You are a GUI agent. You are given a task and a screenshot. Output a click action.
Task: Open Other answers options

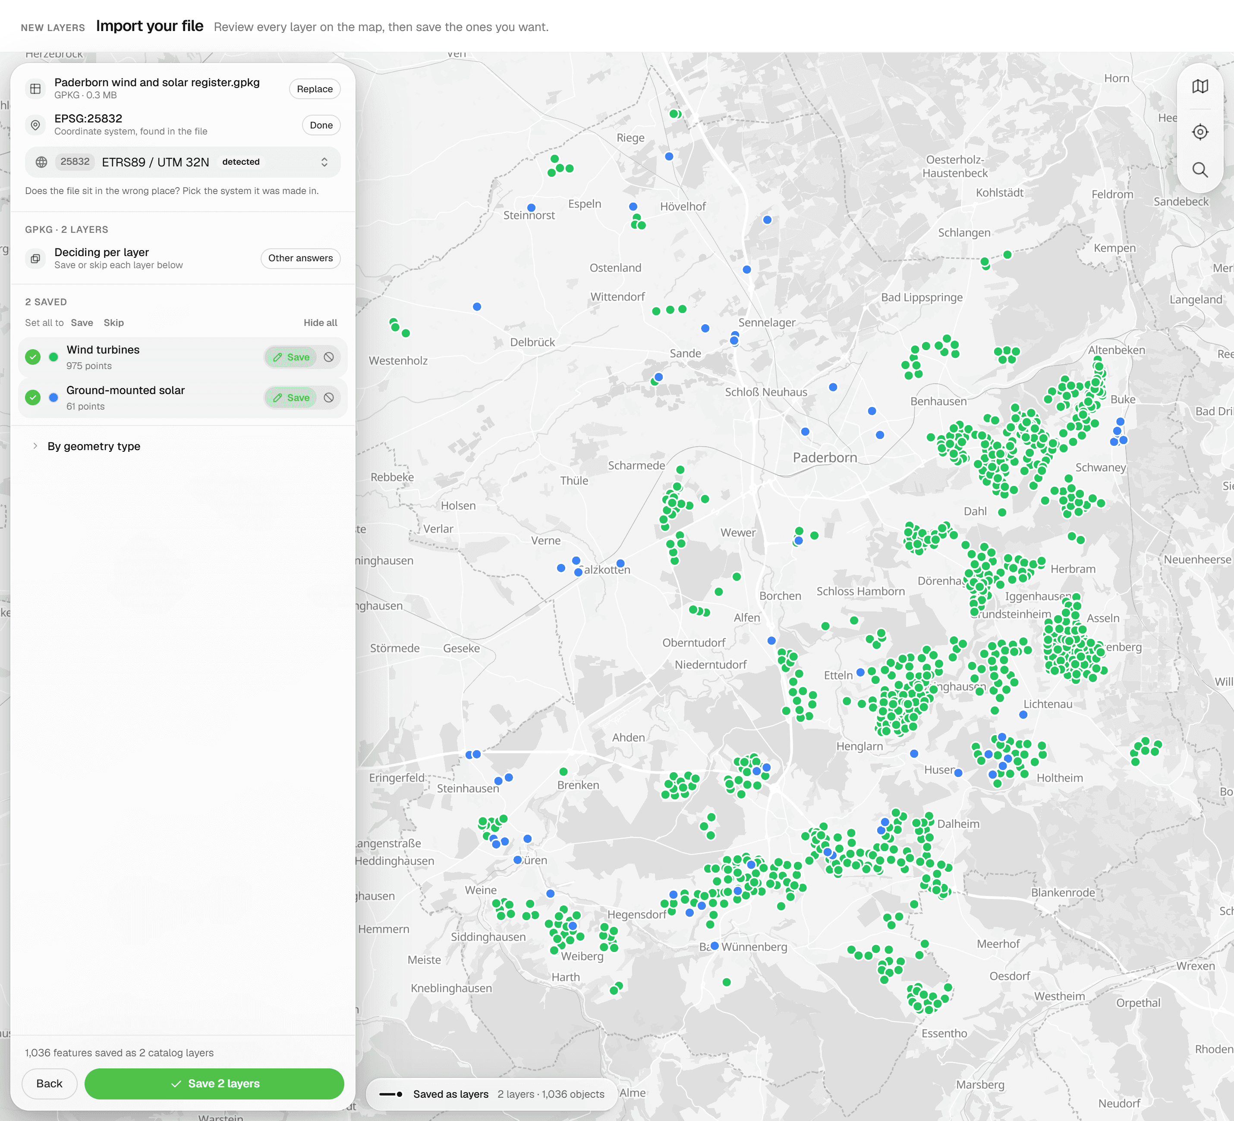(300, 258)
